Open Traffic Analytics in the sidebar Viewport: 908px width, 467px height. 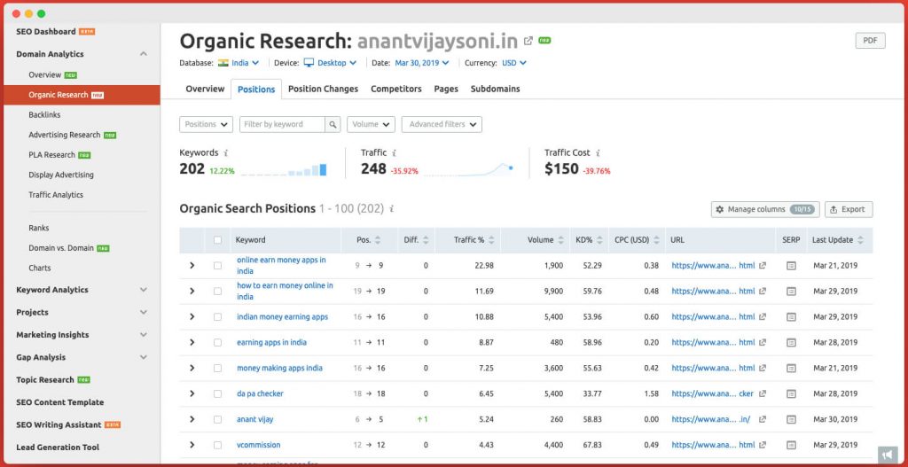coord(56,195)
